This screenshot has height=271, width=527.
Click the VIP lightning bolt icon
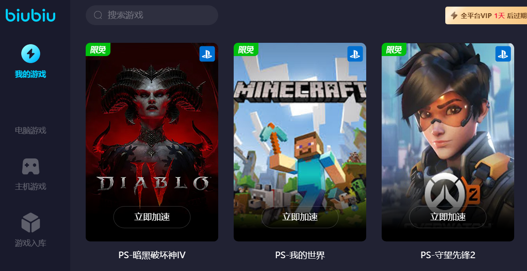454,15
